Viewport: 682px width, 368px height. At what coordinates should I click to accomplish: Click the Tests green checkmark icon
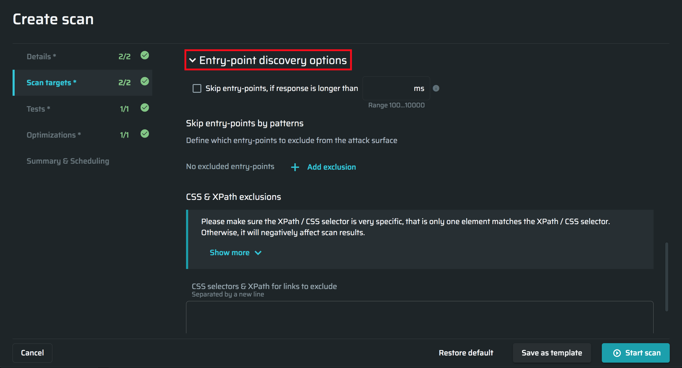(x=145, y=107)
